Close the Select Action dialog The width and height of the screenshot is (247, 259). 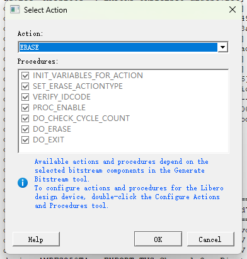pos(233,9)
